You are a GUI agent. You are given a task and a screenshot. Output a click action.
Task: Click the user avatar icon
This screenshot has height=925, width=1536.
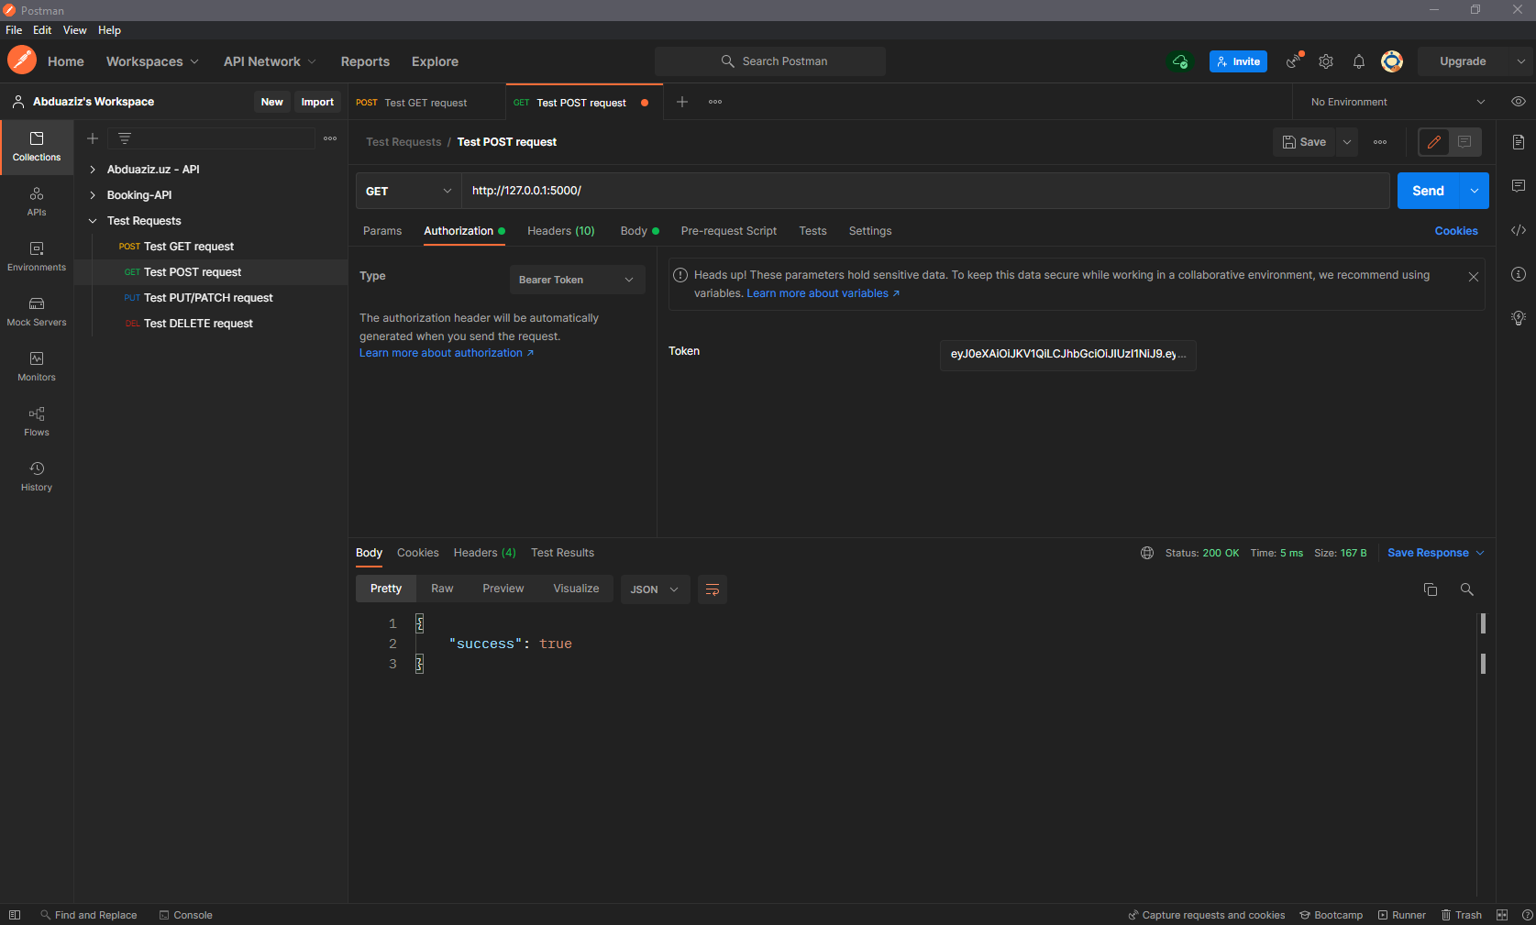(x=1392, y=61)
